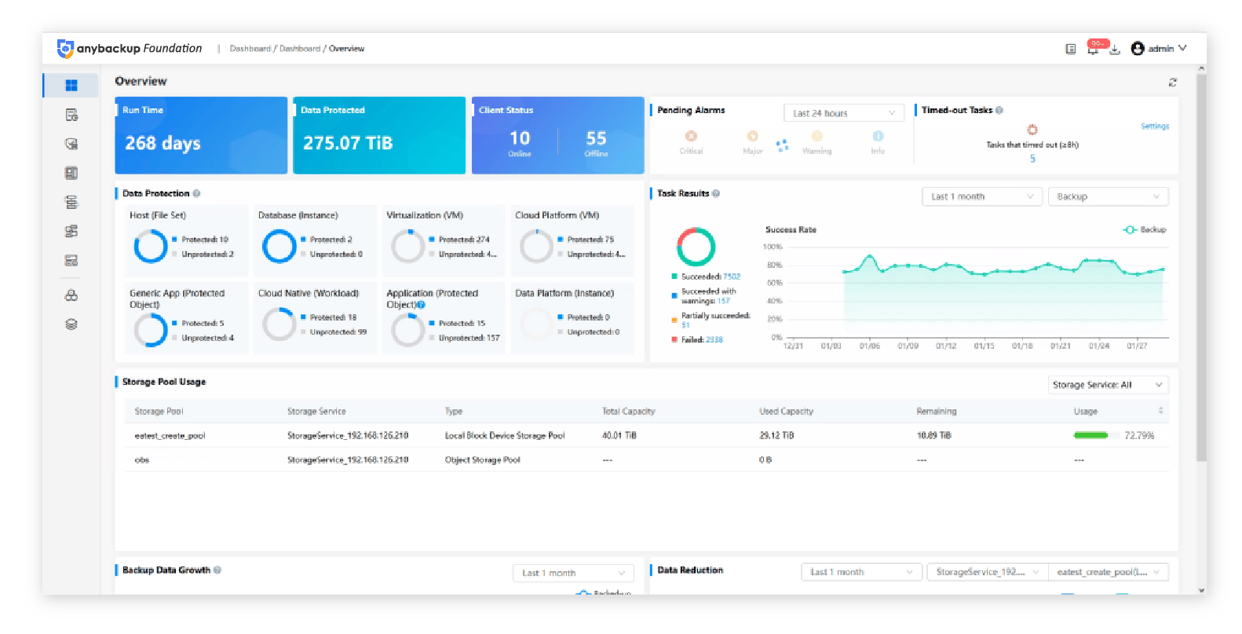Click the Database (Instance) donut chart
Screen dimensions: 1242x634
click(279, 247)
